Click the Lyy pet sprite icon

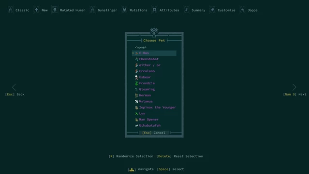tap(136, 114)
